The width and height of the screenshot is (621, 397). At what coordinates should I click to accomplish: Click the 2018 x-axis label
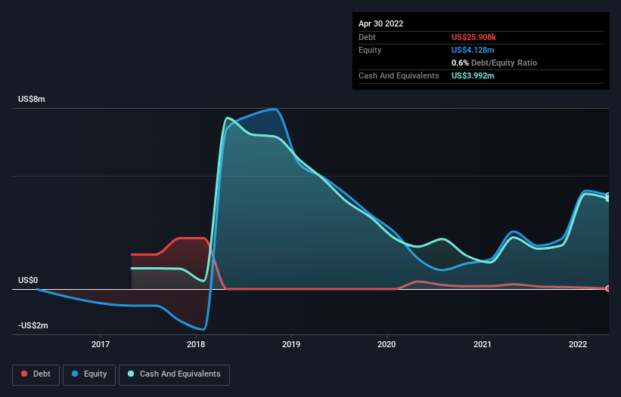(196, 344)
